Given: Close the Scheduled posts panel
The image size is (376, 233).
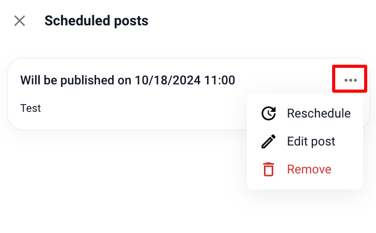Looking at the screenshot, I should [20, 21].
